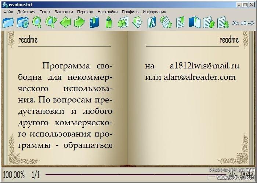
Task: Click the folder icon with clock
Action: [23, 23]
